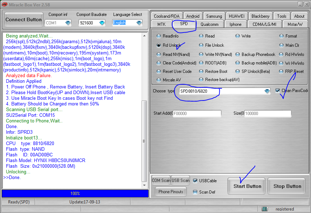
Task: Click the Miracle Box eye logo icon
Action: [4, 4]
